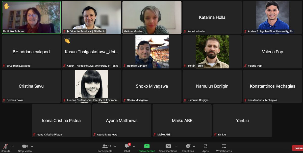Open video options caret next to Stop Video
Viewport: 303px width, 153px height.
click(32, 146)
